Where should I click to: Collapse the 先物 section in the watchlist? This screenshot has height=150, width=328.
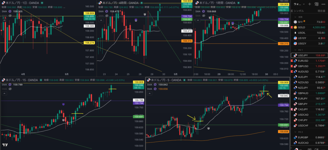[295, 17]
